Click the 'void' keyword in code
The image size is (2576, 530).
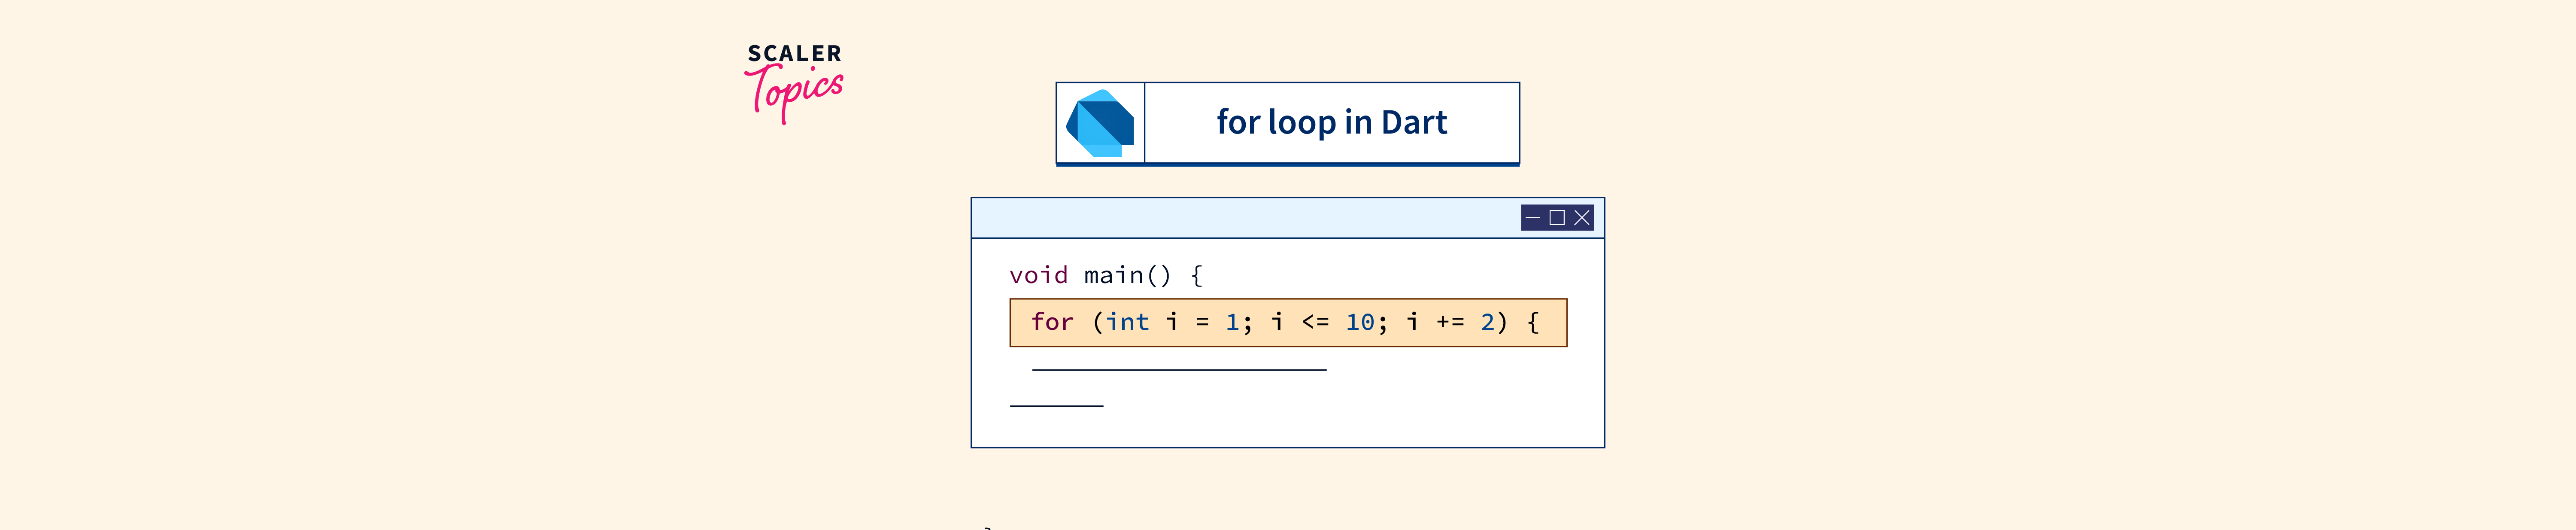click(x=1038, y=275)
